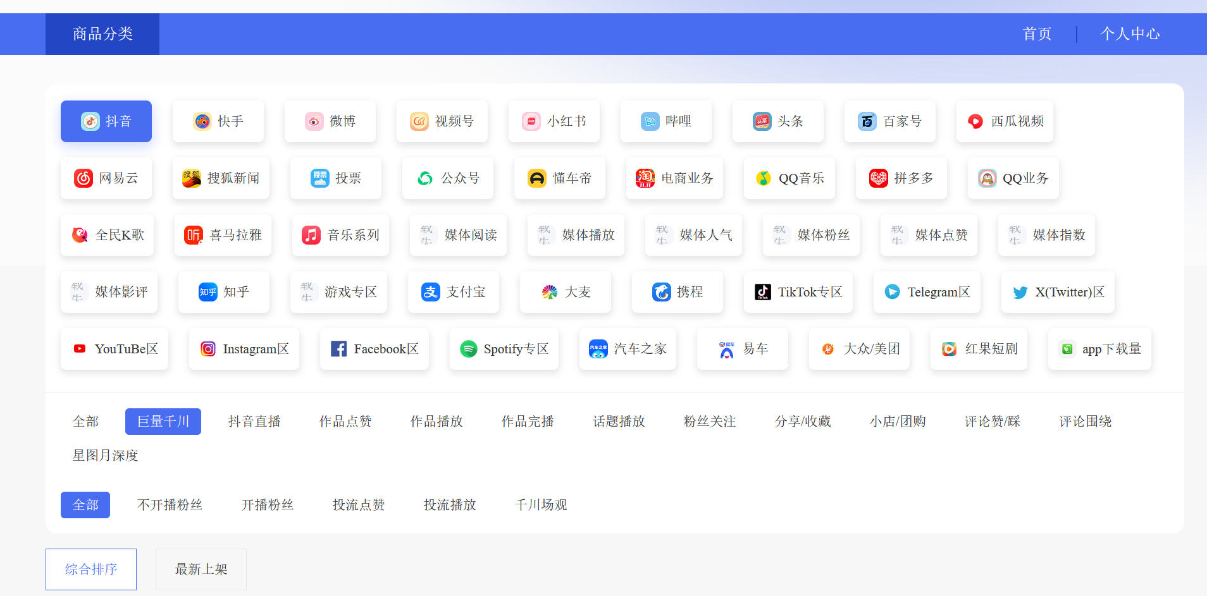Select the 粉丝关注 filter tab
Screen dimensions: 1207x596
[710, 422]
